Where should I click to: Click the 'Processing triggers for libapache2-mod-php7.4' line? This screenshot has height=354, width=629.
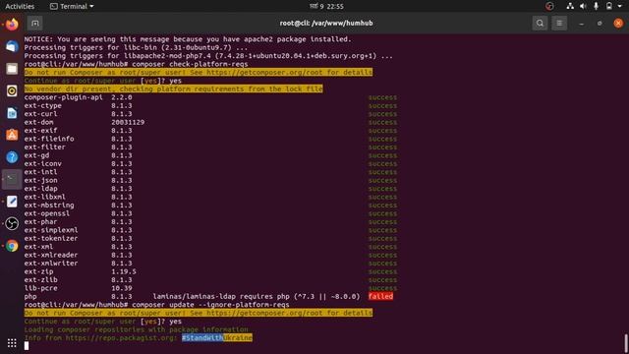pyautogui.click(x=208, y=56)
